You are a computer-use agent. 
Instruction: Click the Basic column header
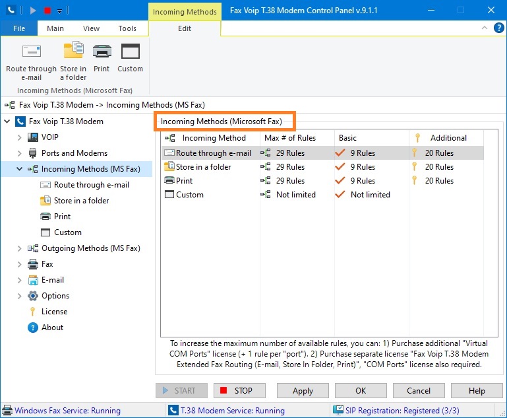(372, 138)
